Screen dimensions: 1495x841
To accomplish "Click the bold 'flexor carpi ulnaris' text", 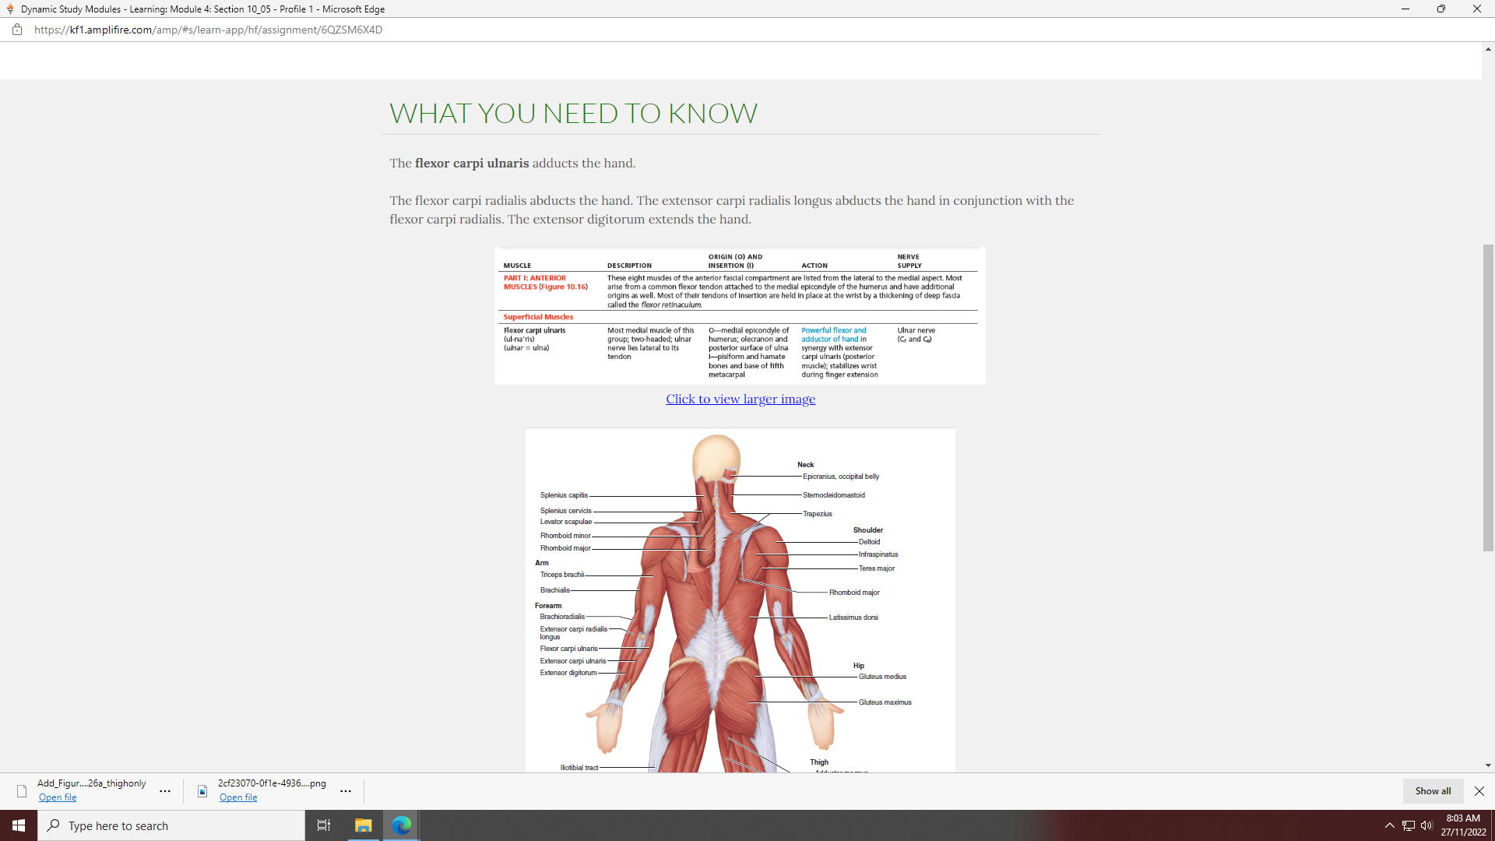I will coord(472,164).
